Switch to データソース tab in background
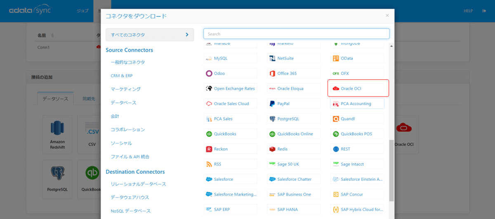The image size is (495, 219). 56,99
